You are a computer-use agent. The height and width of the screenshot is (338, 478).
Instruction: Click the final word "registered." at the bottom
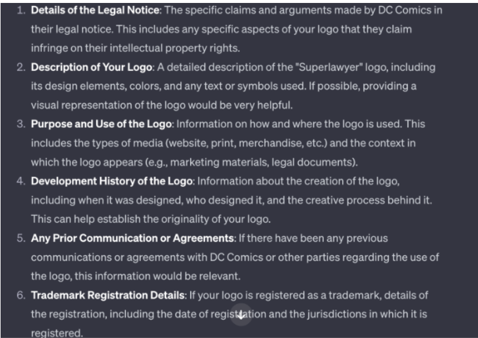[57, 332]
